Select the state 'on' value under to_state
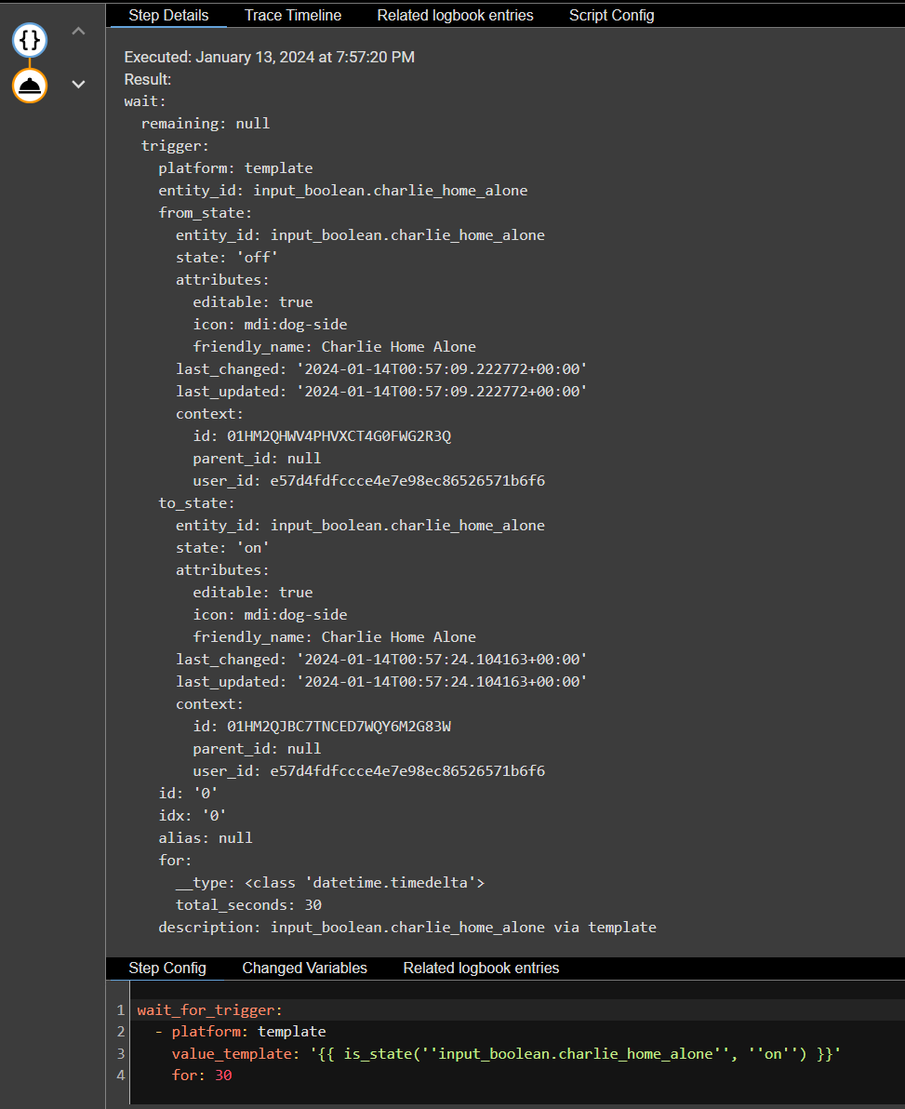This screenshot has width=905, height=1109. click(253, 547)
